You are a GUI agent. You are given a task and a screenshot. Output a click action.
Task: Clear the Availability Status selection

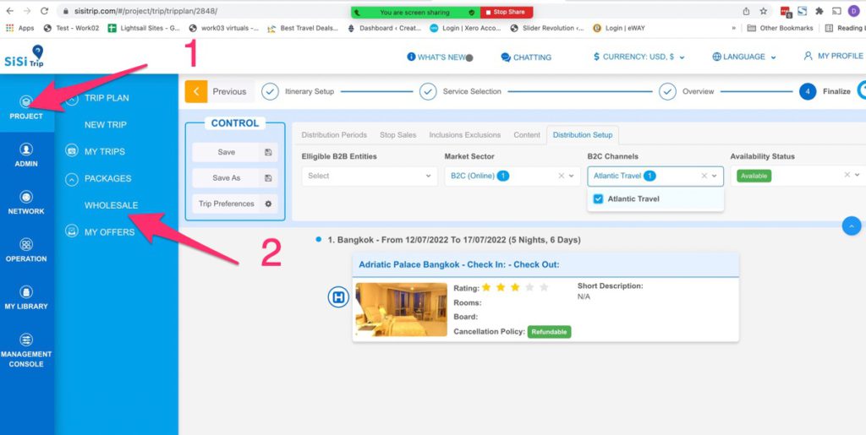pyautogui.click(x=847, y=175)
